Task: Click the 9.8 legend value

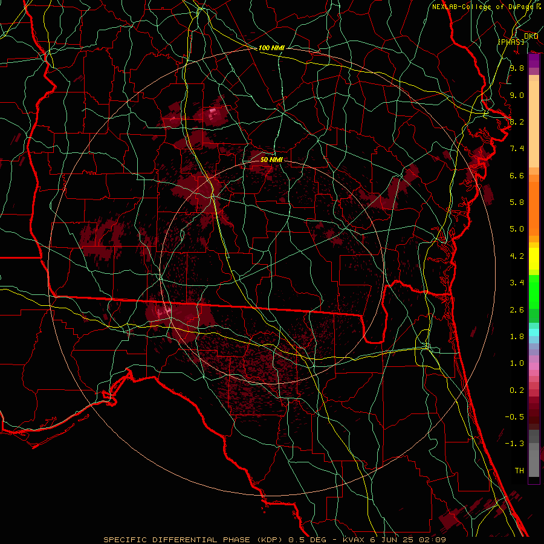Action: [x=517, y=68]
